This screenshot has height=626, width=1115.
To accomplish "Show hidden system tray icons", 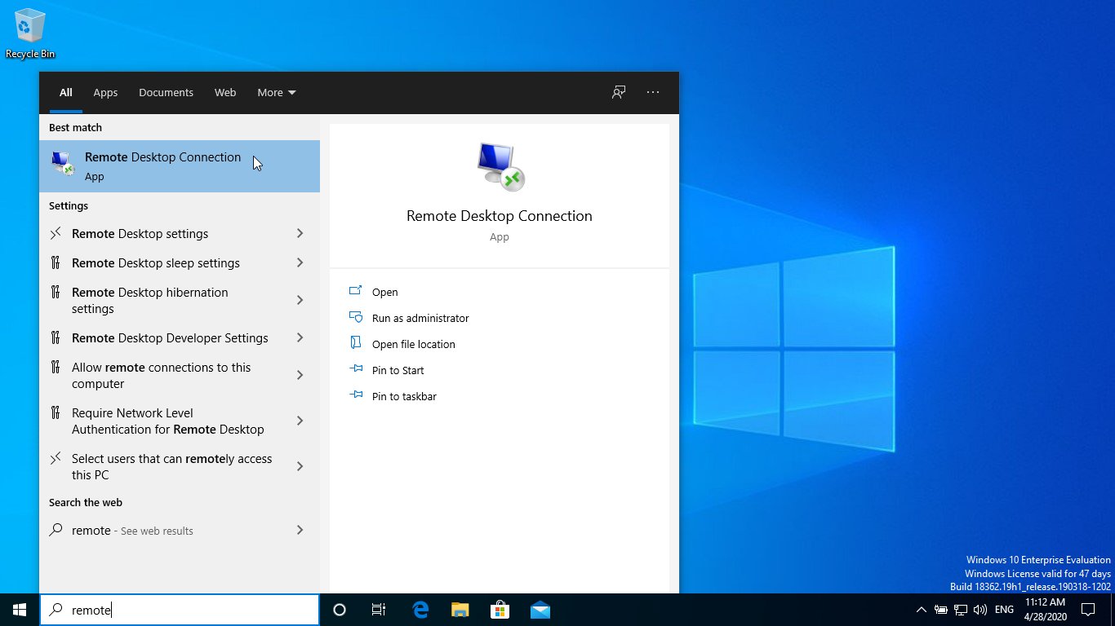I will [x=922, y=610].
